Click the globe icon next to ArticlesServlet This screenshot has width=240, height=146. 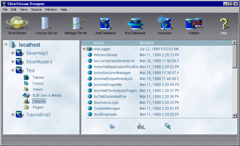click(90, 55)
